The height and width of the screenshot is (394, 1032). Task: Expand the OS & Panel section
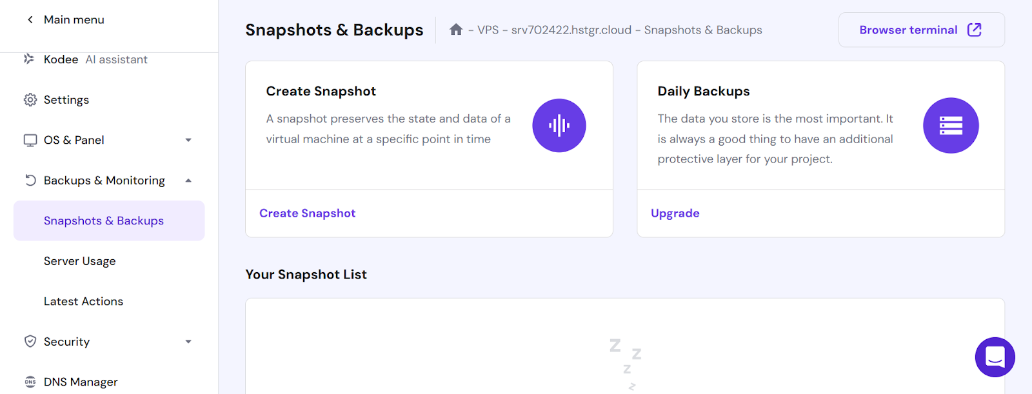coord(188,140)
